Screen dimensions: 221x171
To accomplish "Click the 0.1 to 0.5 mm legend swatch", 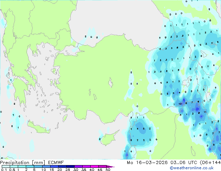I will 6,166.
